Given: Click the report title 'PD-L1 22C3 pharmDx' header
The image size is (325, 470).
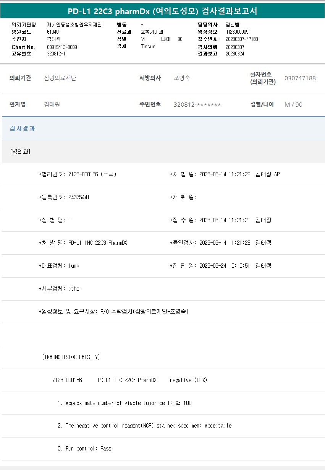Looking at the screenshot, I should click(162, 11).
